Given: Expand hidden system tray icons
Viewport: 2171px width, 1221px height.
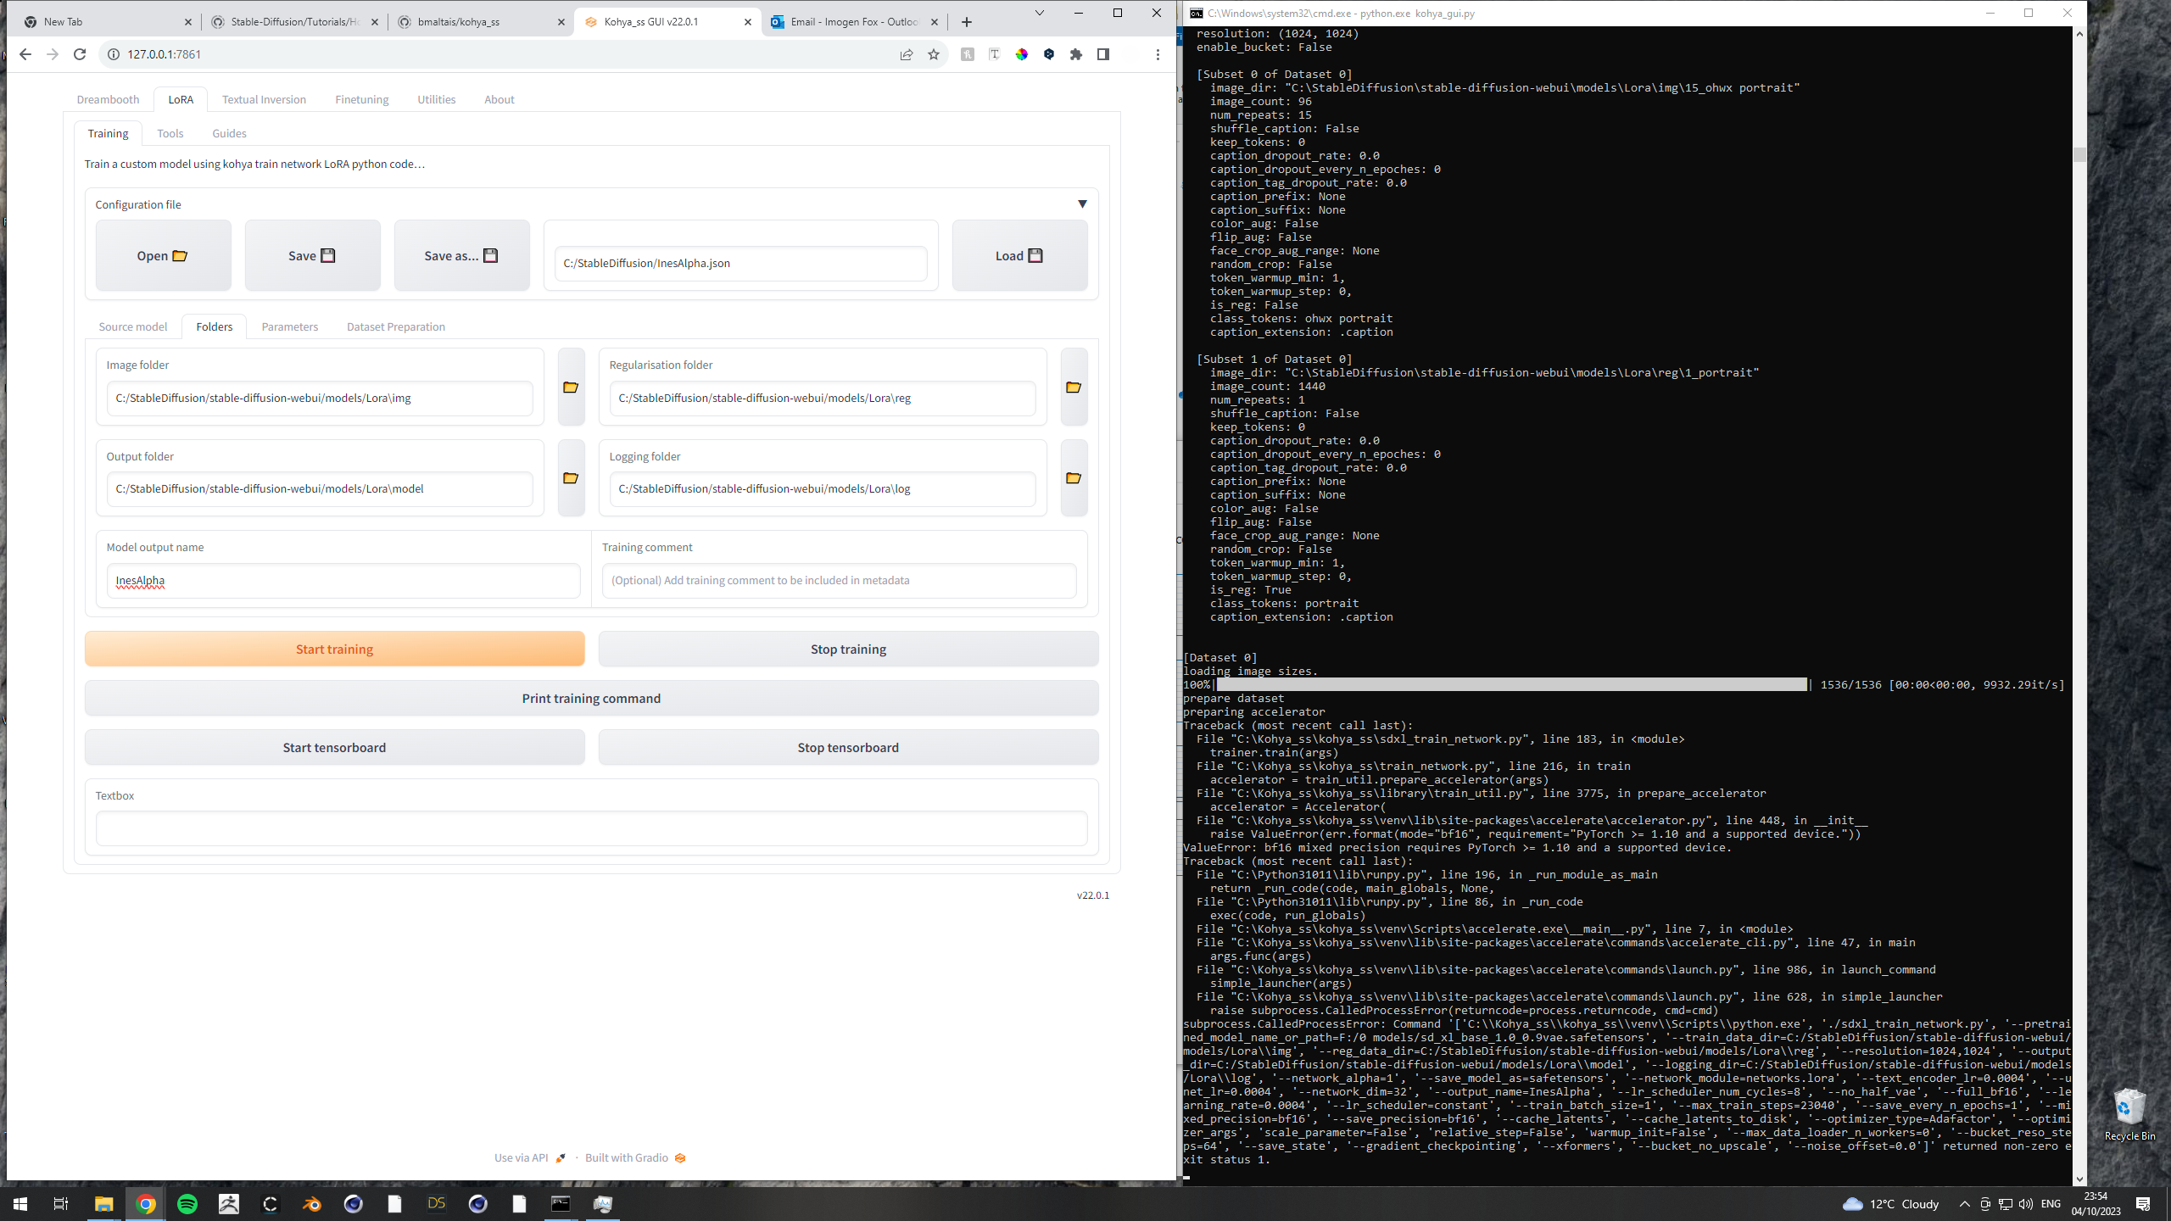Looking at the screenshot, I should coord(1963,1203).
